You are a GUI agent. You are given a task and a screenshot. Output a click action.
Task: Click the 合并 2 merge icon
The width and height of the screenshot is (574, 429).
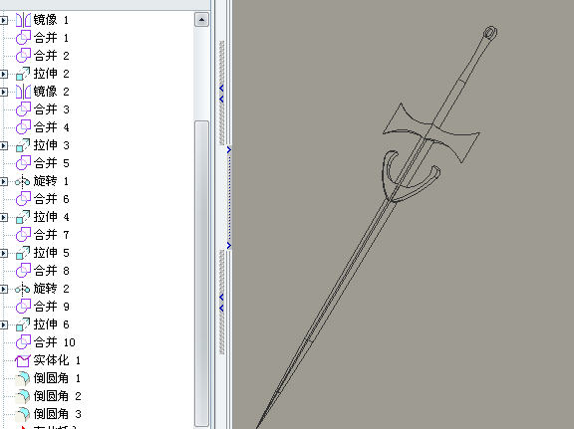point(23,56)
